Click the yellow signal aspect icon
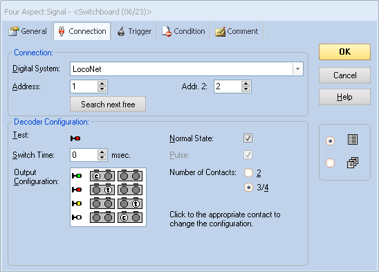 pos(77,203)
